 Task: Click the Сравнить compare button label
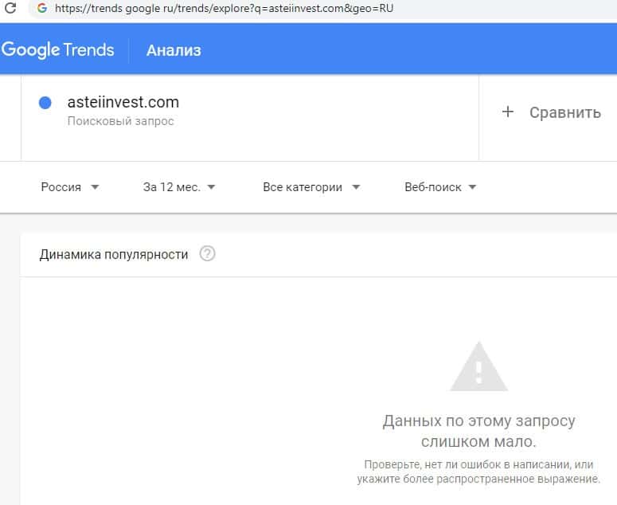(x=564, y=112)
